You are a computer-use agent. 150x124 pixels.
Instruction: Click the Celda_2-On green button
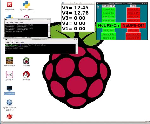109,13
